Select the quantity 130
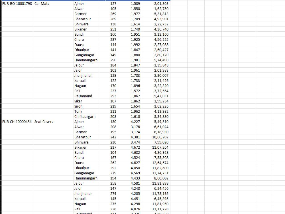 [109, 122]
